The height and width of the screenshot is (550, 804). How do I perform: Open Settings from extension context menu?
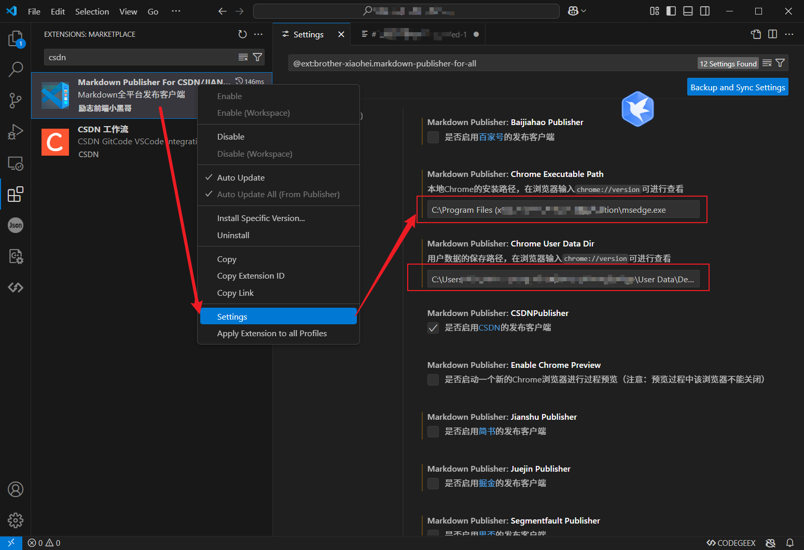click(278, 317)
